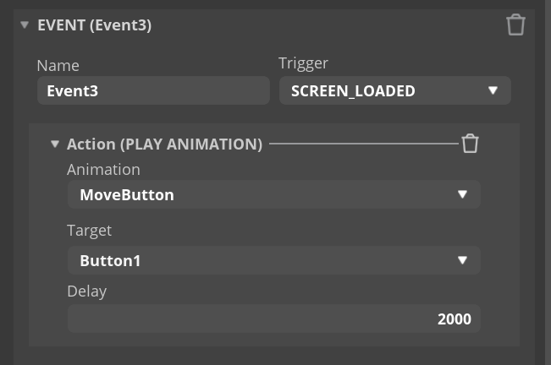Click the Trigger label
This screenshot has height=365, width=551.
tap(303, 63)
